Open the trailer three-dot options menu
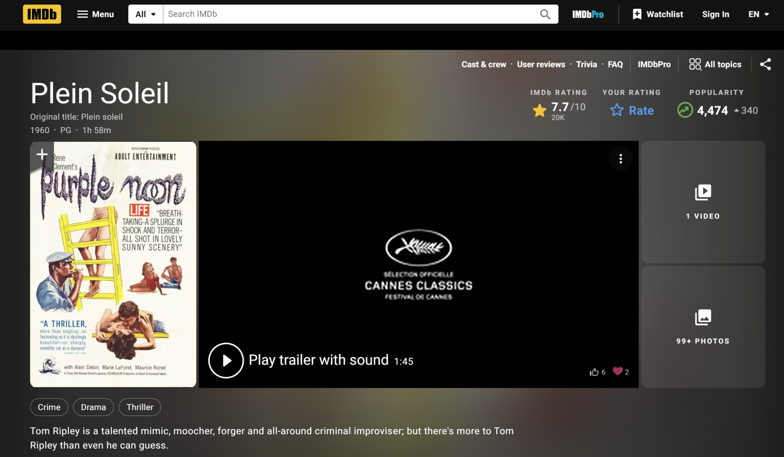The height and width of the screenshot is (457, 784). point(620,159)
